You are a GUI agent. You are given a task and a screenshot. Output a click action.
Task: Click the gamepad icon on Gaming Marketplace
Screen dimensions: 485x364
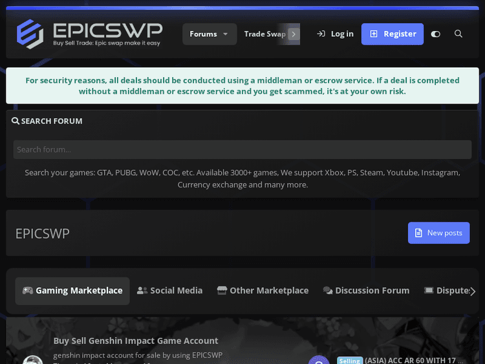pyautogui.click(x=28, y=291)
